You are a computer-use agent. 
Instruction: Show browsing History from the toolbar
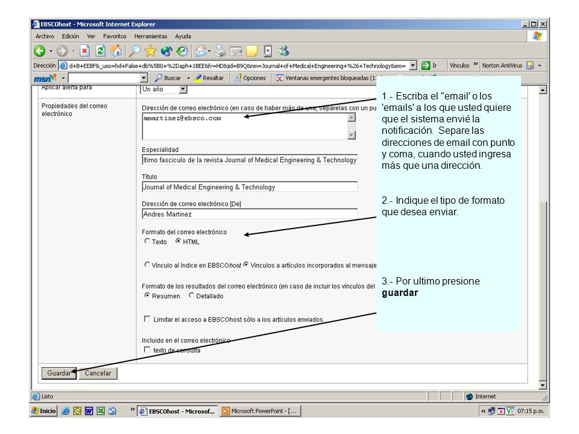[182, 51]
